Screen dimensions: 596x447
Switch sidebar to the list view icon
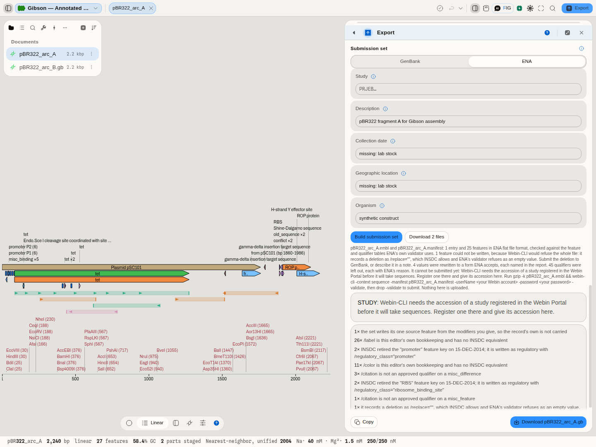click(22, 28)
